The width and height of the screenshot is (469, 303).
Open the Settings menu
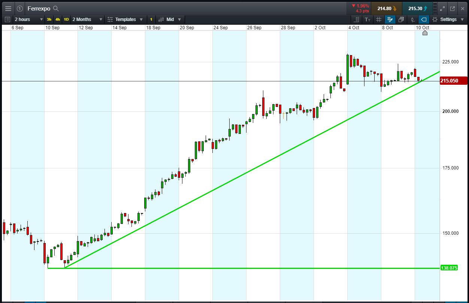click(448, 19)
